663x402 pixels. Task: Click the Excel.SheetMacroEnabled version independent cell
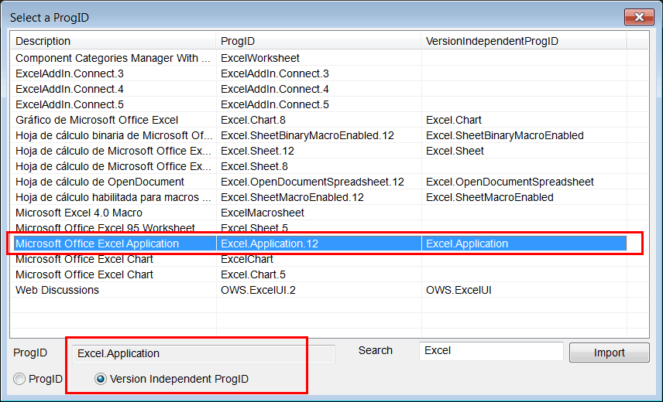coord(524,197)
